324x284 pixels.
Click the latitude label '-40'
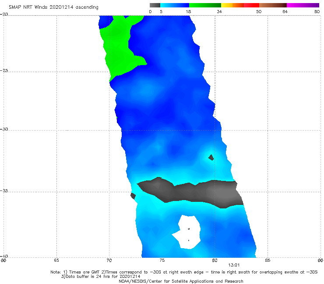point(4,256)
